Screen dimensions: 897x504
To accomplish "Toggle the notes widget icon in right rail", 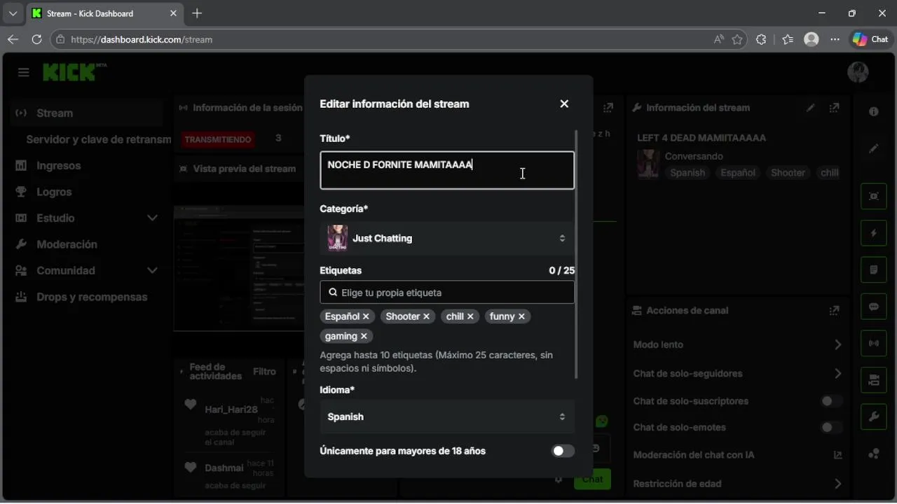I will click(874, 269).
